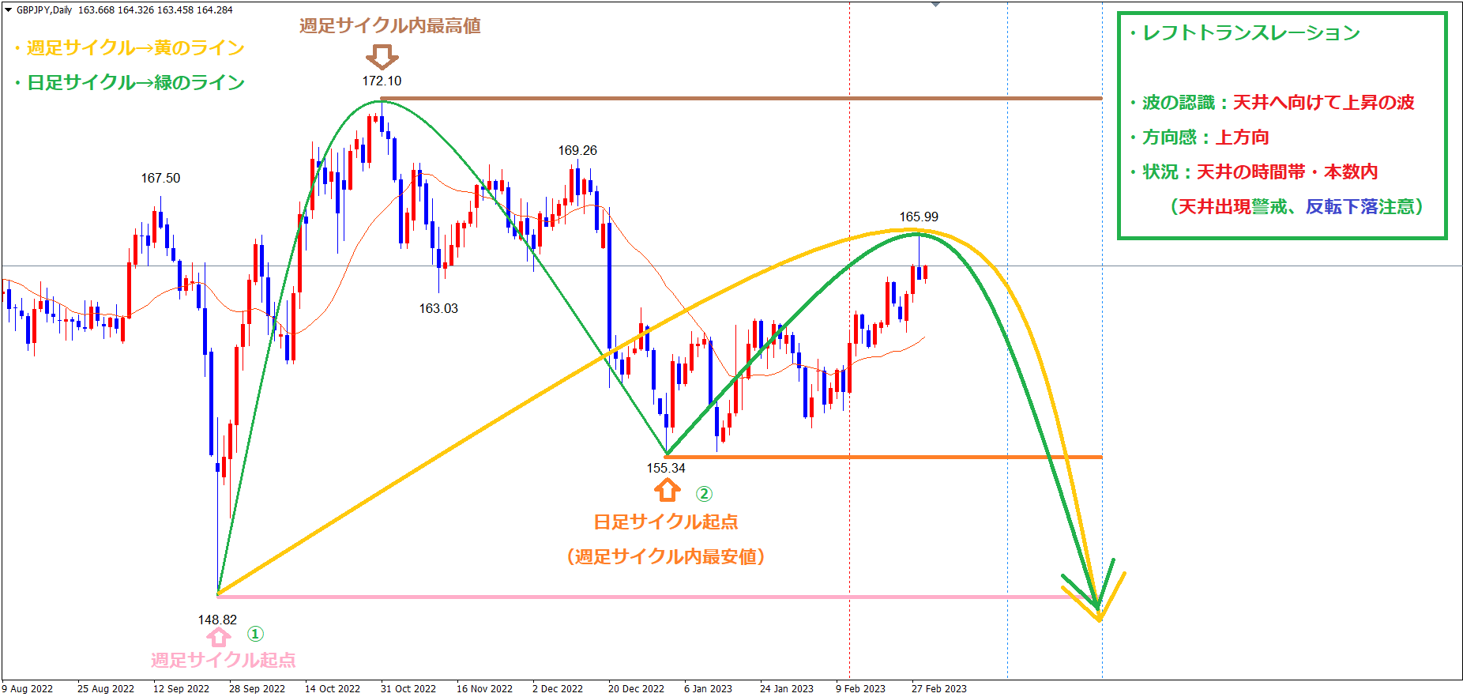Select the 165.99 peak price label
This screenshot has height=697, width=1463.
(919, 217)
